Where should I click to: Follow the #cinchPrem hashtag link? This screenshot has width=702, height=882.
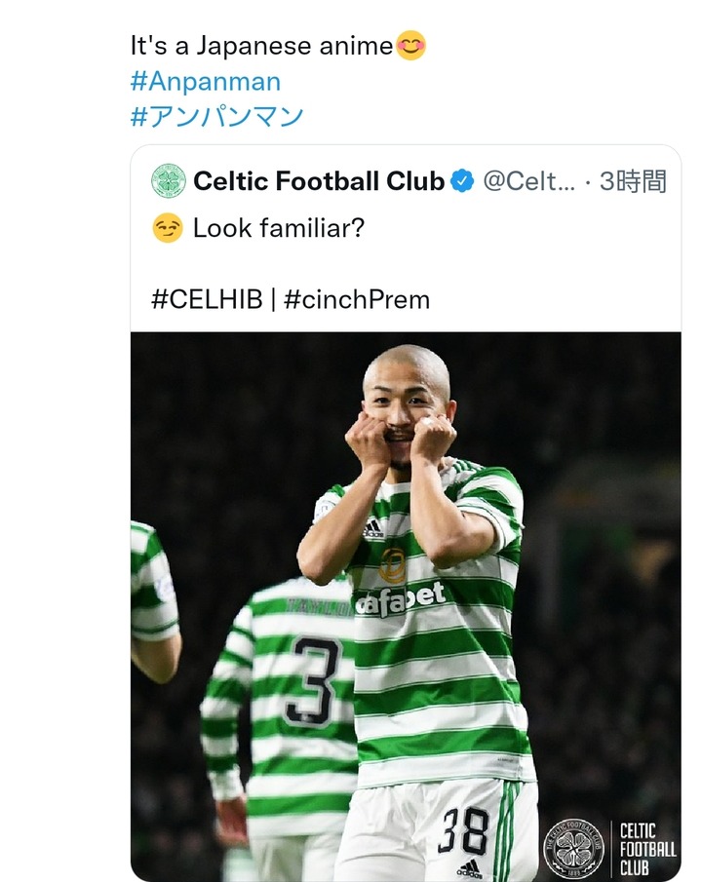(357, 299)
